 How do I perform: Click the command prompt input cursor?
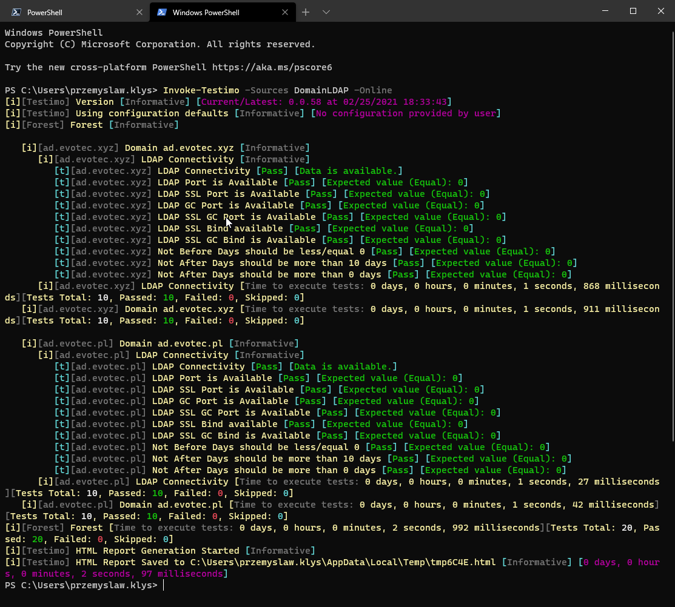(x=163, y=585)
